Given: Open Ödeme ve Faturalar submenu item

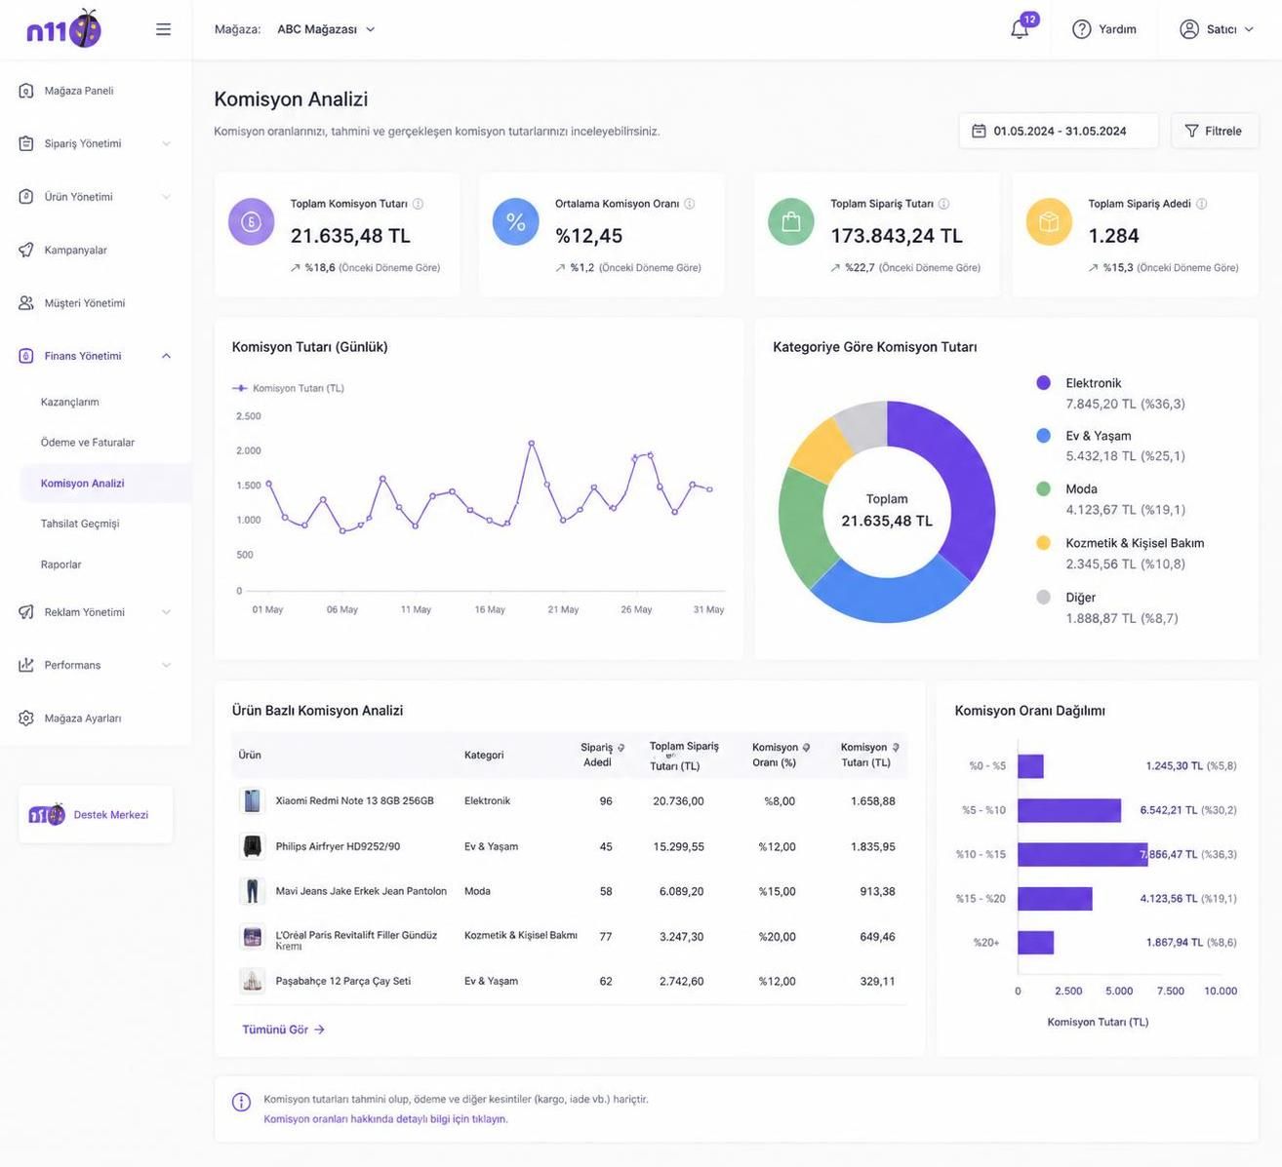Looking at the screenshot, I should click(x=88, y=443).
